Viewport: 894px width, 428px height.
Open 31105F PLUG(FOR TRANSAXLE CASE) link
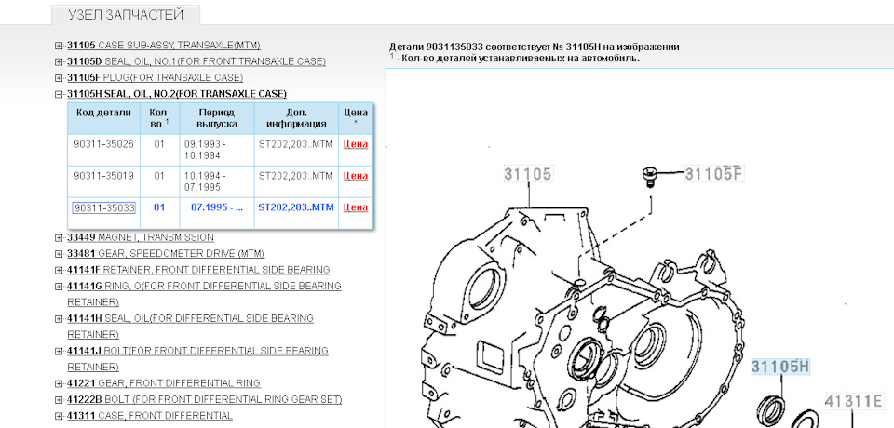pyautogui.click(x=156, y=77)
